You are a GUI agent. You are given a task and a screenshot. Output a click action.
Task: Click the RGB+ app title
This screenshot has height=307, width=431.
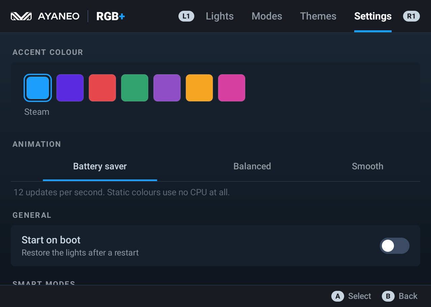[111, 16]
